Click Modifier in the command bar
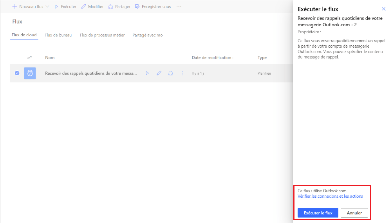392x223 pixels. [x=92, y=7]
